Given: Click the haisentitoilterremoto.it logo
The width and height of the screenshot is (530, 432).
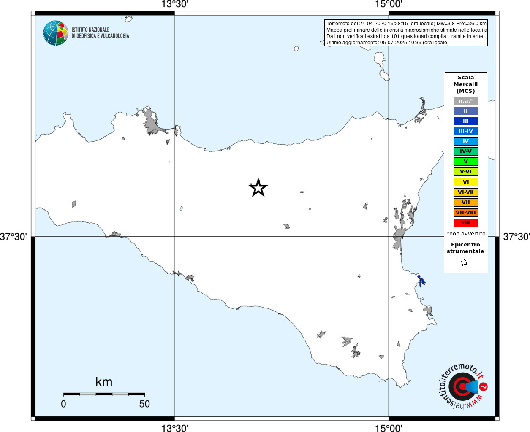Looking at the screenshot, I should pos(463,386).
